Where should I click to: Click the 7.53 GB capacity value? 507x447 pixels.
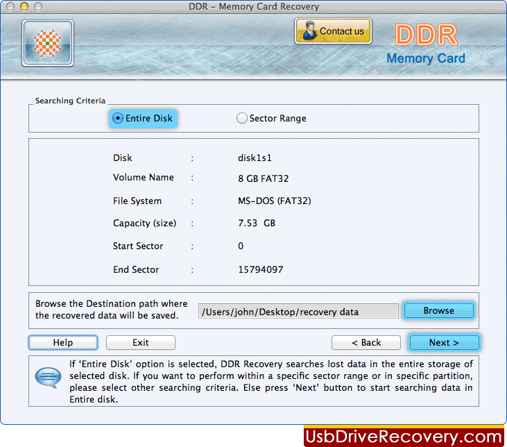pyautogui.click(x=257, y=223)
